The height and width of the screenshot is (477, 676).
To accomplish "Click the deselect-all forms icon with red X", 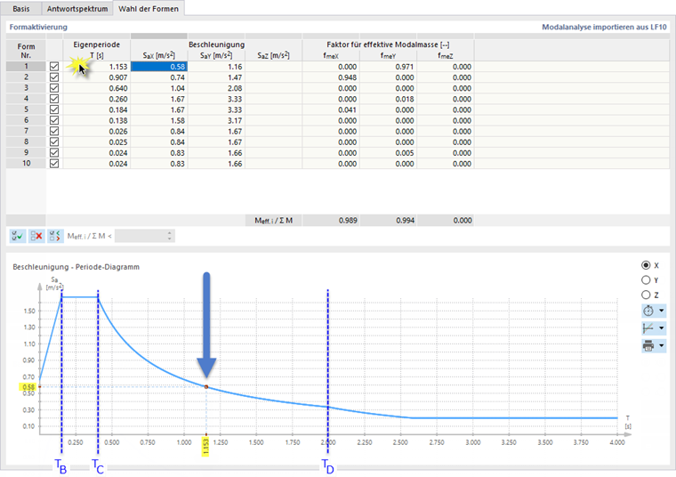I will click(x=36, y=236).
